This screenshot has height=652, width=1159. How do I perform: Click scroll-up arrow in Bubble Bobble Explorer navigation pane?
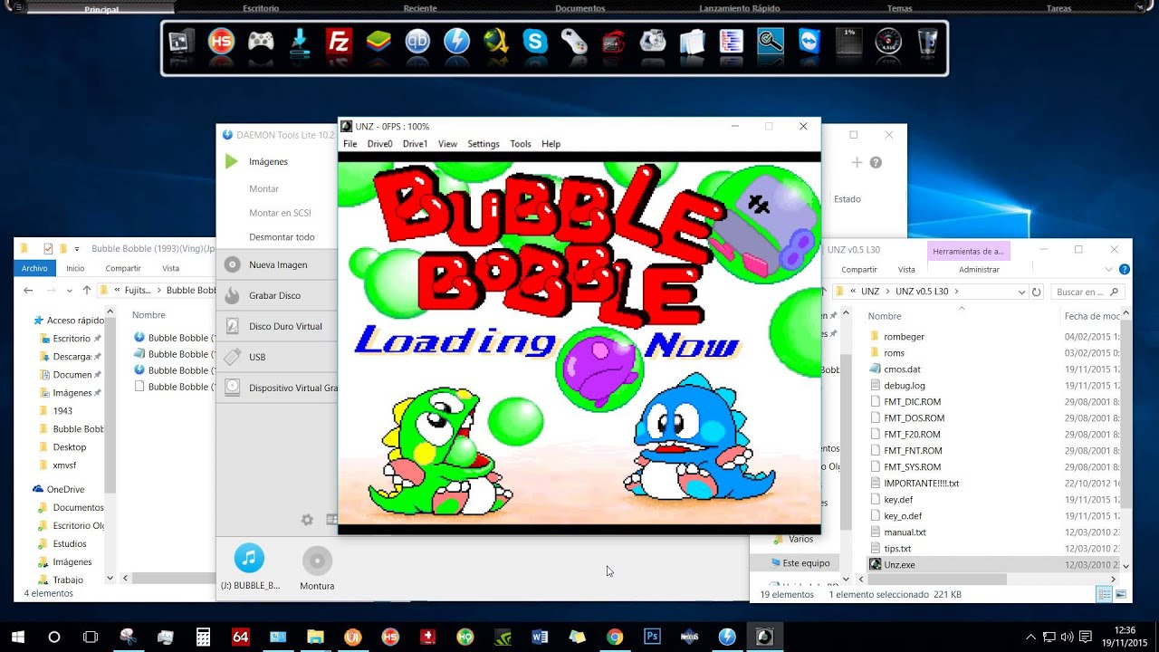point(110,312)
